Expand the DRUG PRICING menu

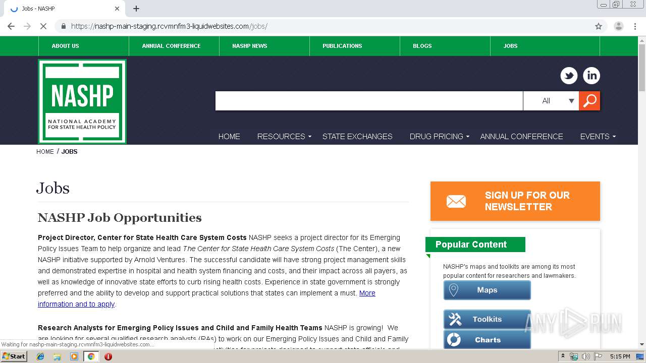(x=440, y=137)
